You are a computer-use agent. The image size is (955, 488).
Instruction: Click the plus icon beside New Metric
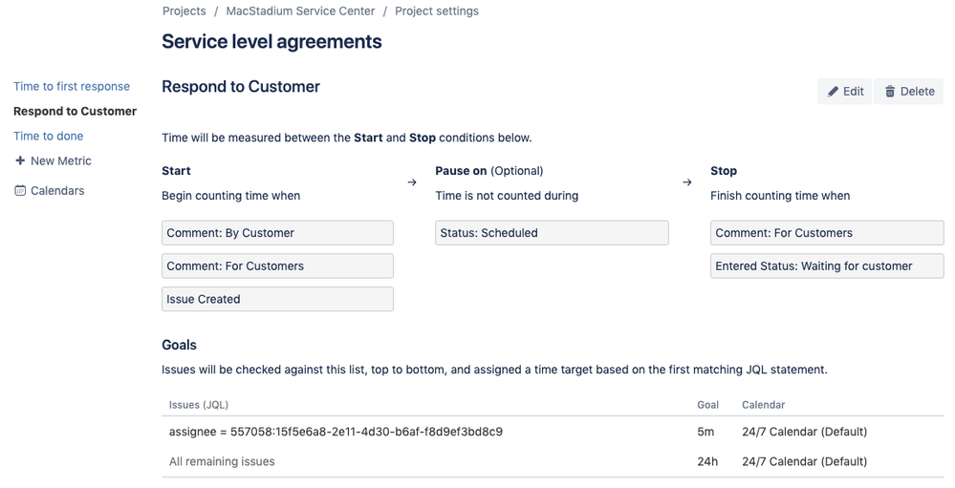[20, 160]
